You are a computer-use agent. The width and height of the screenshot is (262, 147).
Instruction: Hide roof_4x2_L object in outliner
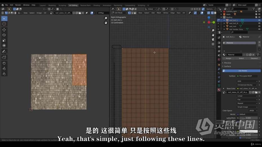click(259, 20)
